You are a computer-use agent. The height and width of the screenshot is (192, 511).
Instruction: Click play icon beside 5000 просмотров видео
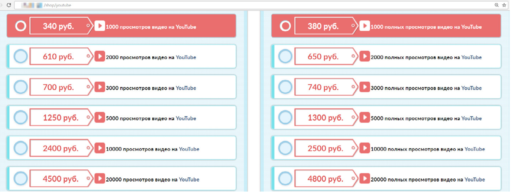(x=100, y=118)
